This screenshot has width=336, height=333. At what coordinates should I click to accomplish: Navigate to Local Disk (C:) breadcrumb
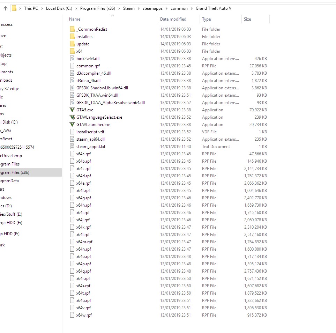tap(59, 8)
